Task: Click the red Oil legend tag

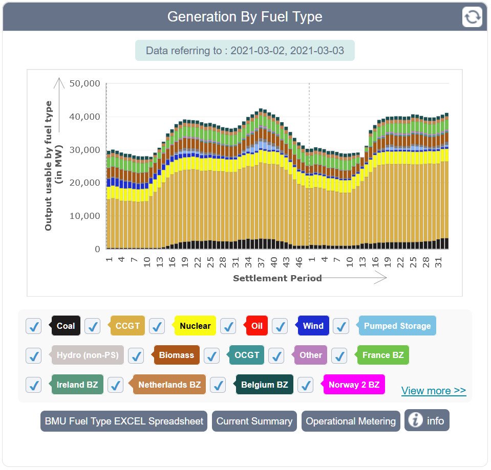Action: (x=257, y=326)
